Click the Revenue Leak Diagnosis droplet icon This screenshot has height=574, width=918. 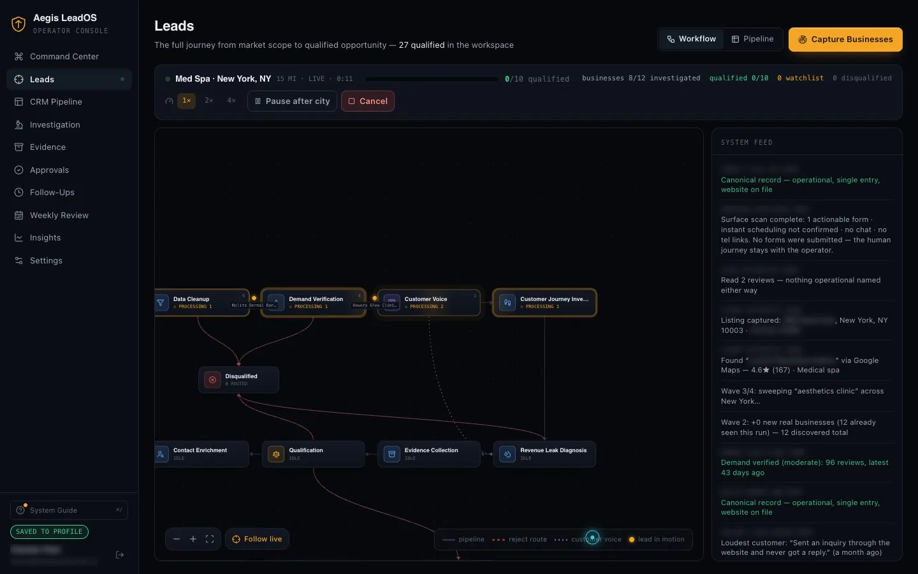tap(507, 454)
